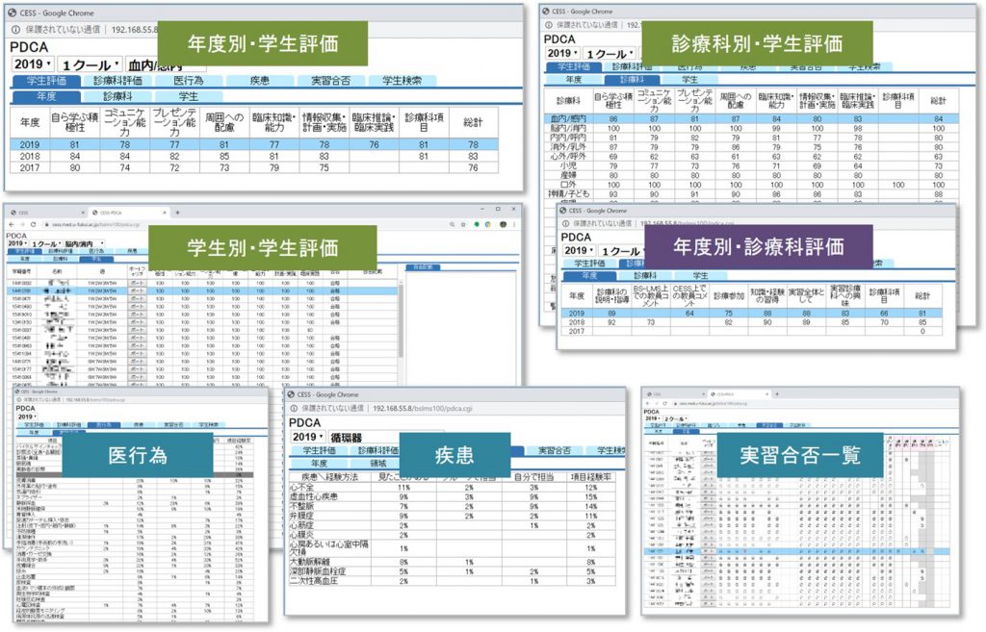Select the 脳内/神内 row in the 診療科別・学生評価 table
986x632 pixels.
tap(751, 128)
